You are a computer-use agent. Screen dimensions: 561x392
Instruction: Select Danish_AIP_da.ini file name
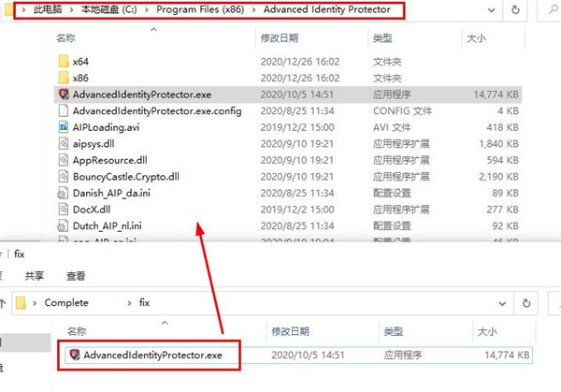pyautogui.click(x=111, y=194)
